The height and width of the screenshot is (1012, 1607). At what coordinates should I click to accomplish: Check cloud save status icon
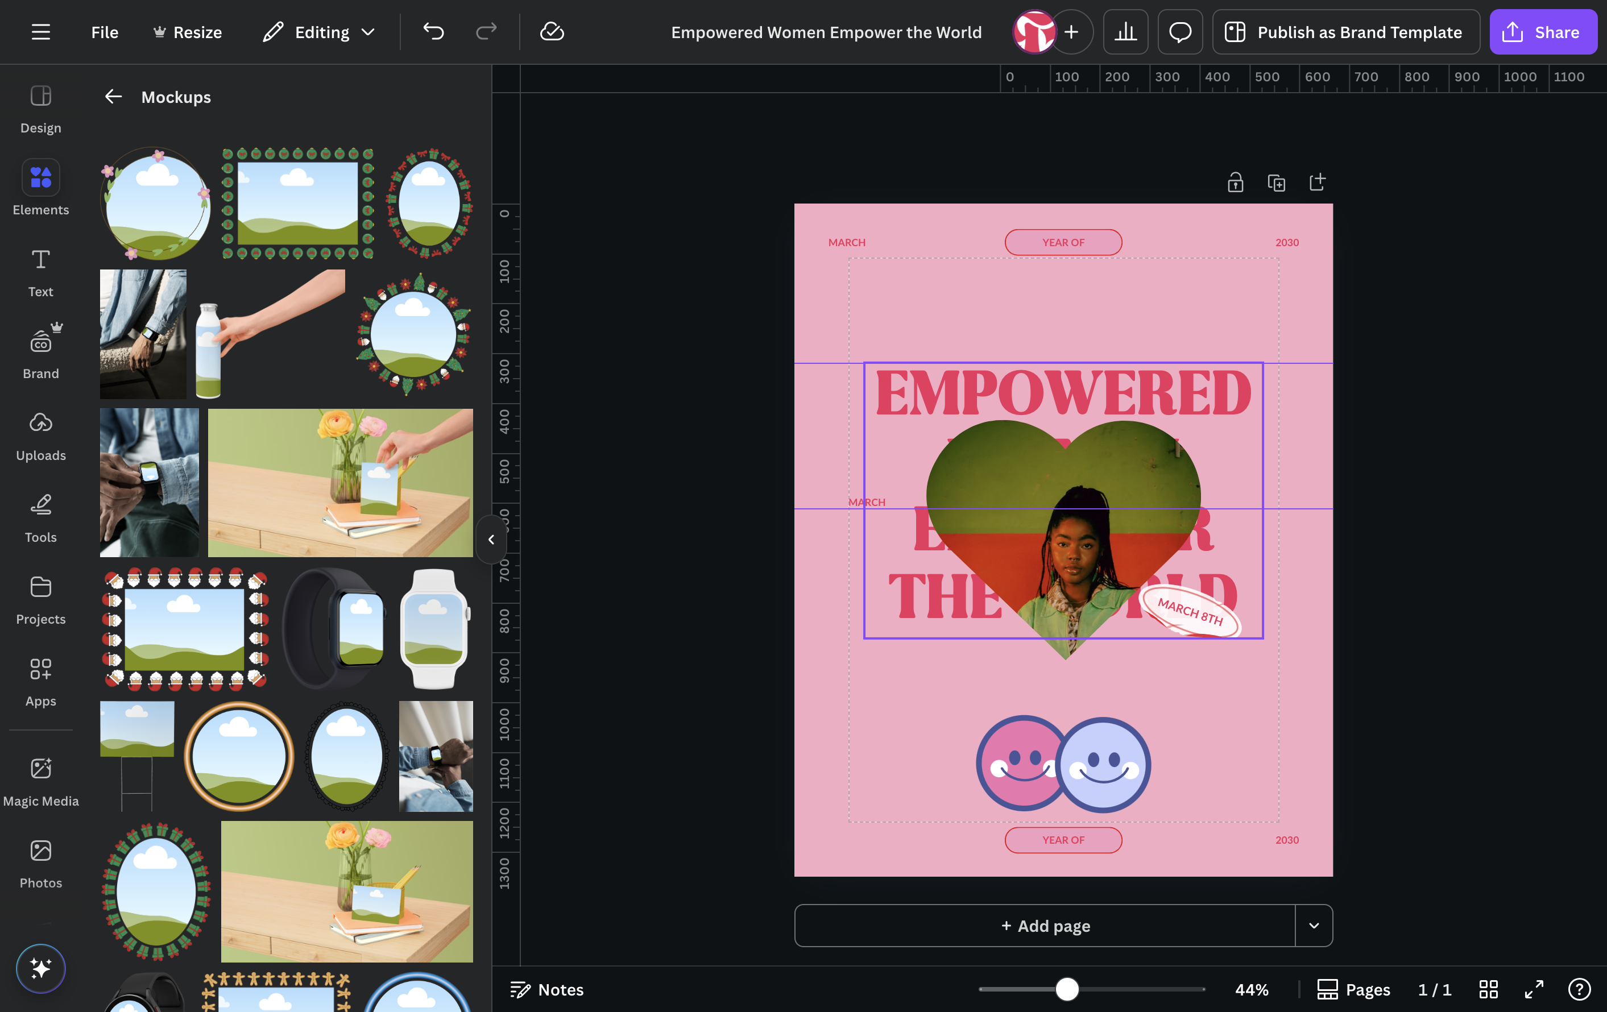tap(552, 32)
